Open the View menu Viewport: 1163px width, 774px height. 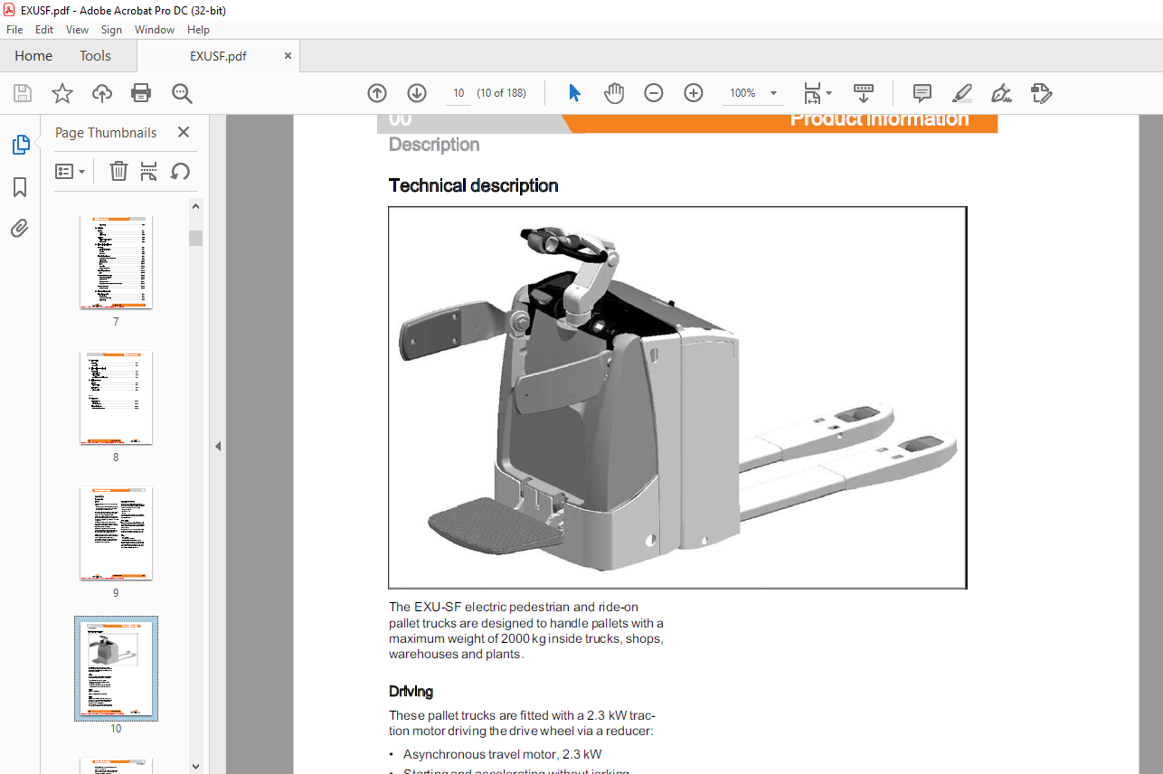point(77,30)
